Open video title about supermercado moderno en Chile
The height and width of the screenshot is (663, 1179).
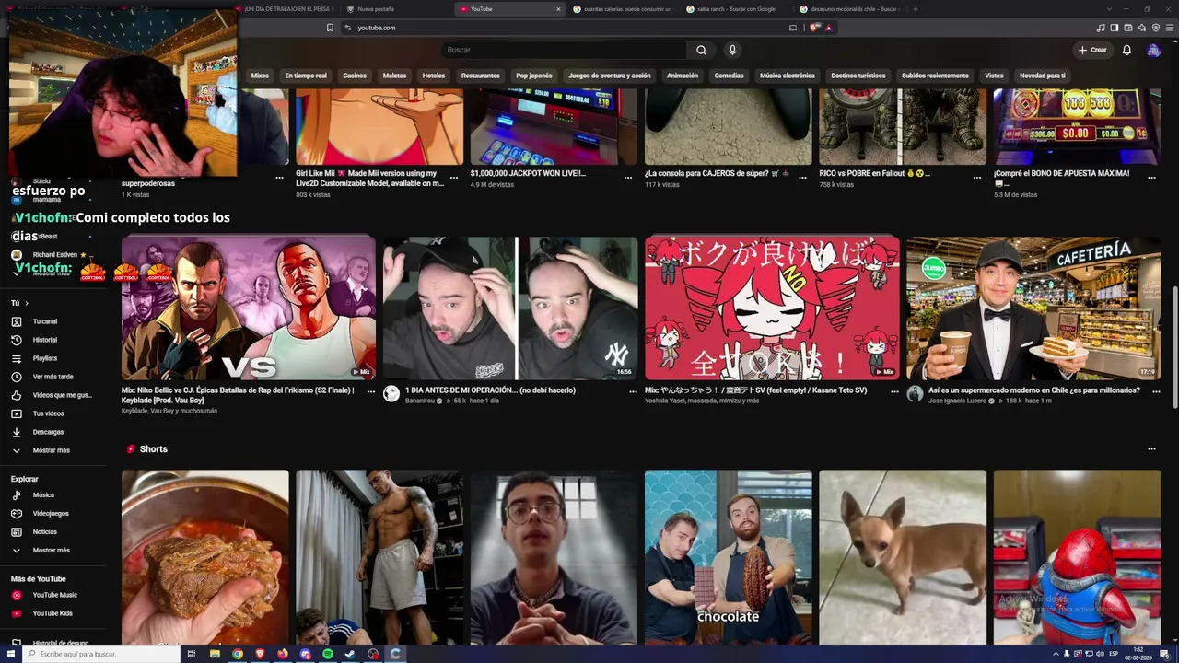1034,390
